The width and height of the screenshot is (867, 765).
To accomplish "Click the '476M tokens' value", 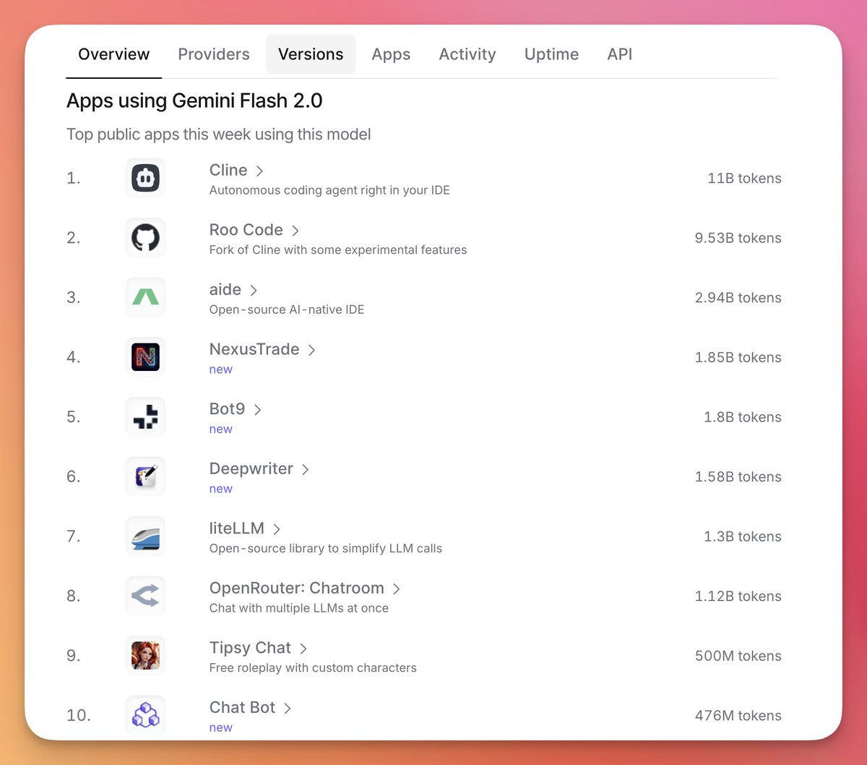I will point(738,715).
